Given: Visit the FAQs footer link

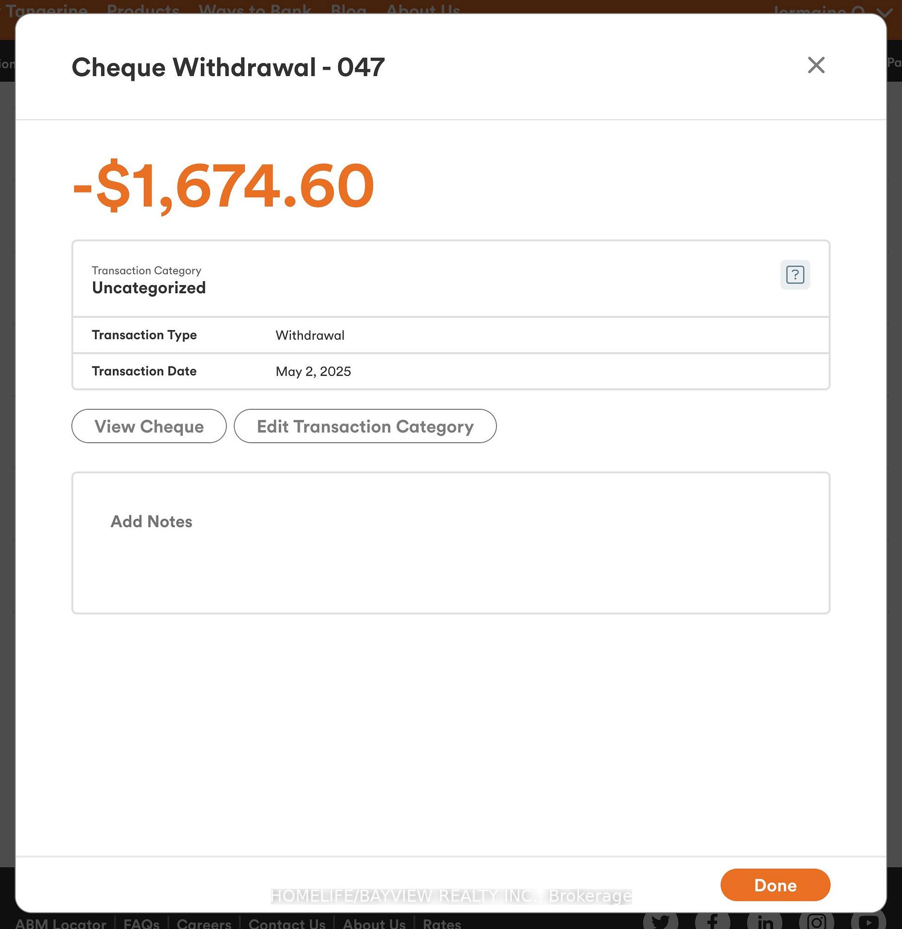Looking at the screenshot, I should [141, 923].
